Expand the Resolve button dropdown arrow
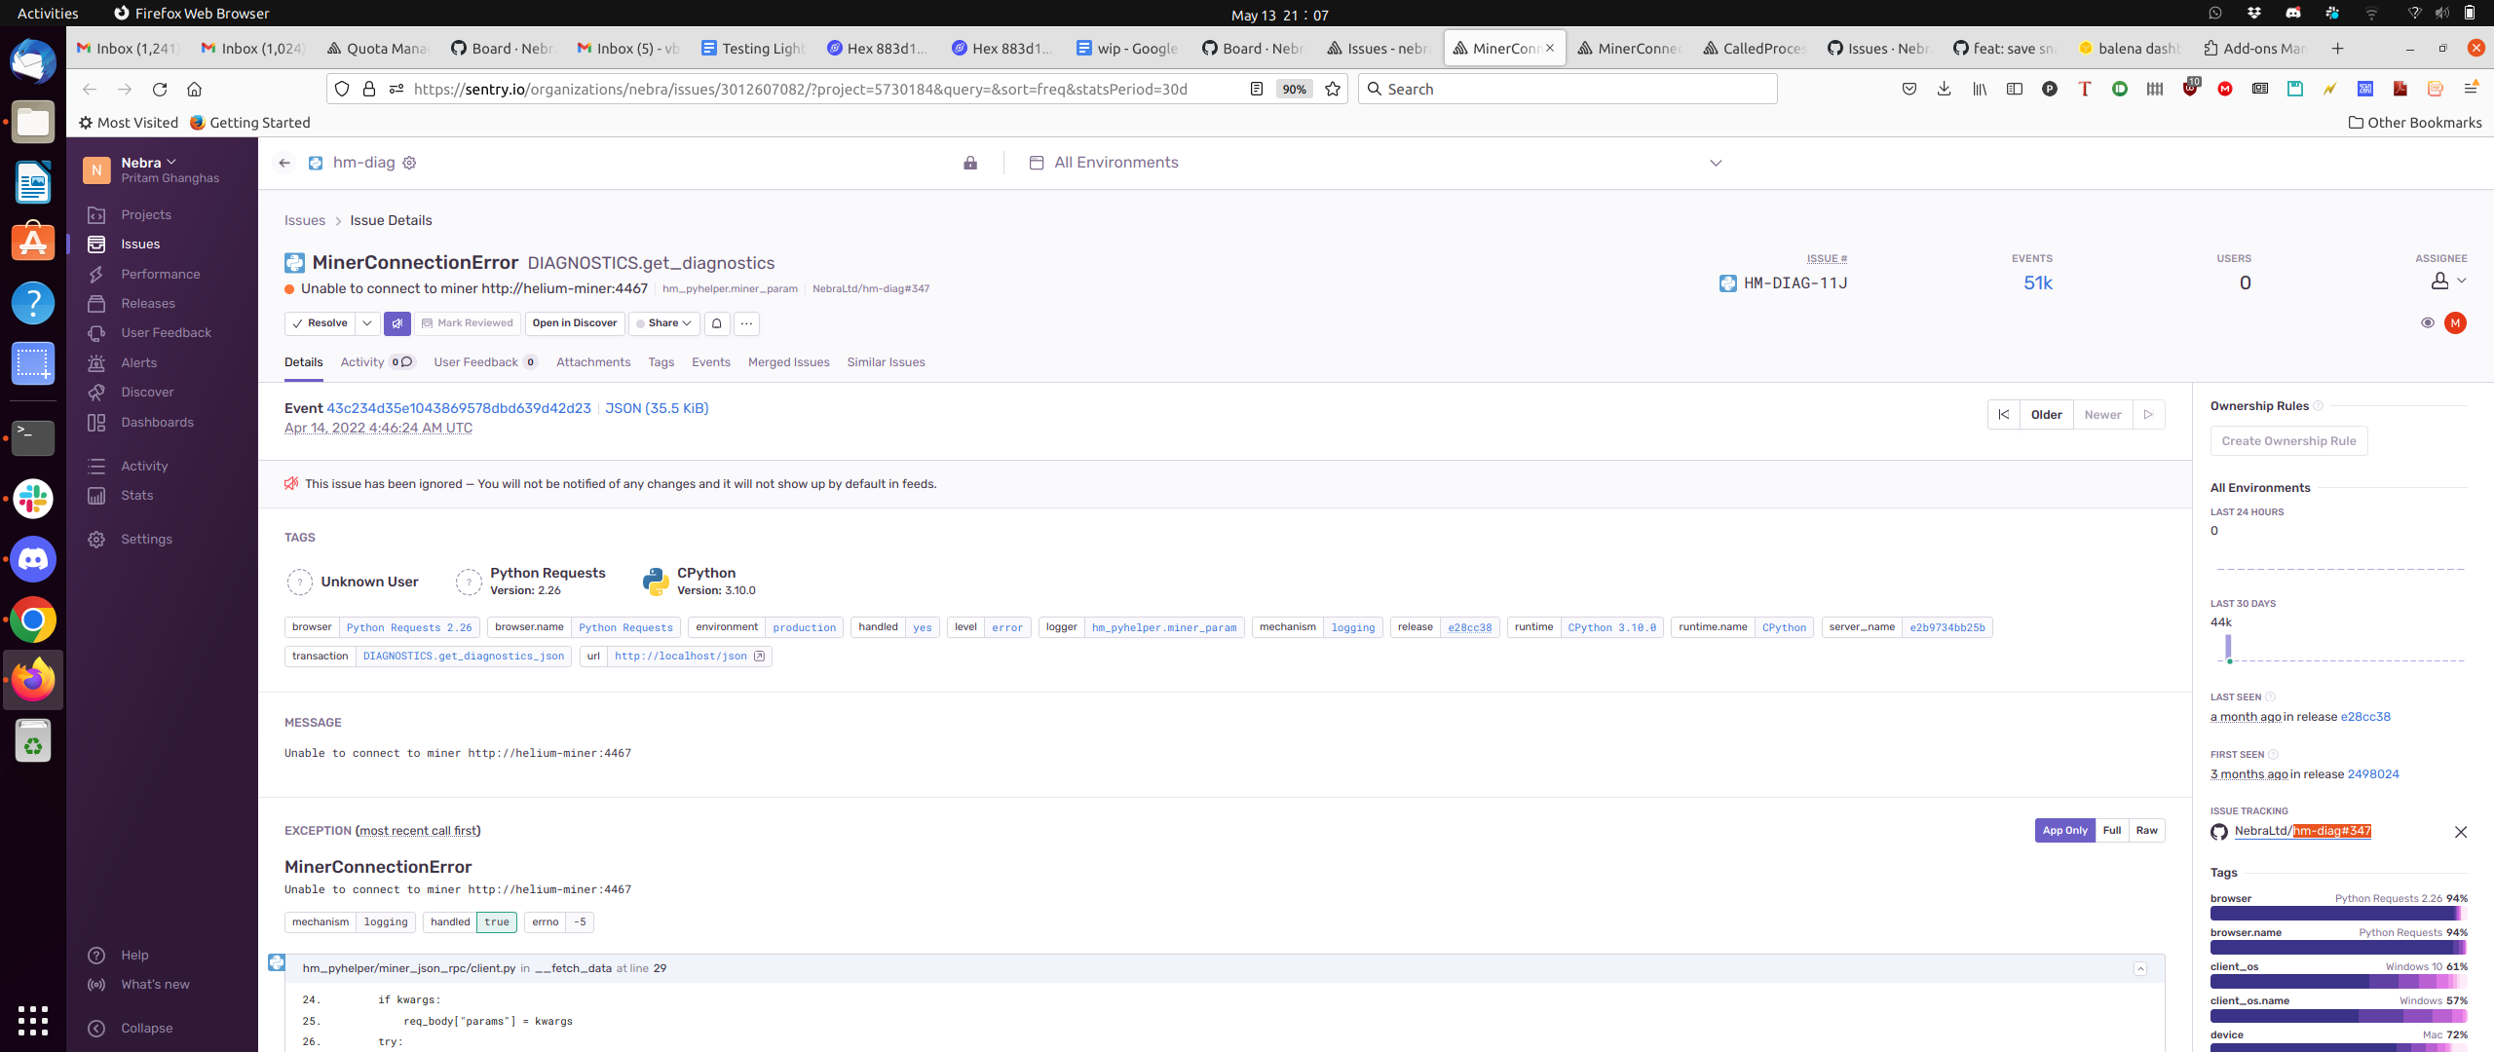The width and height of the screenshot is (2494, 1052). (367, 323)
